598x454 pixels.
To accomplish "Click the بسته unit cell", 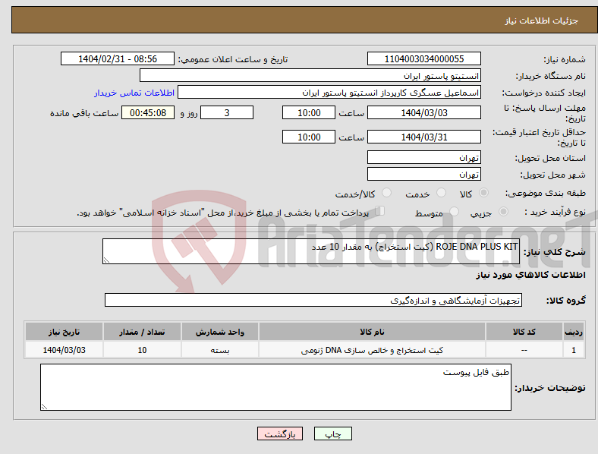I will 220,350.
